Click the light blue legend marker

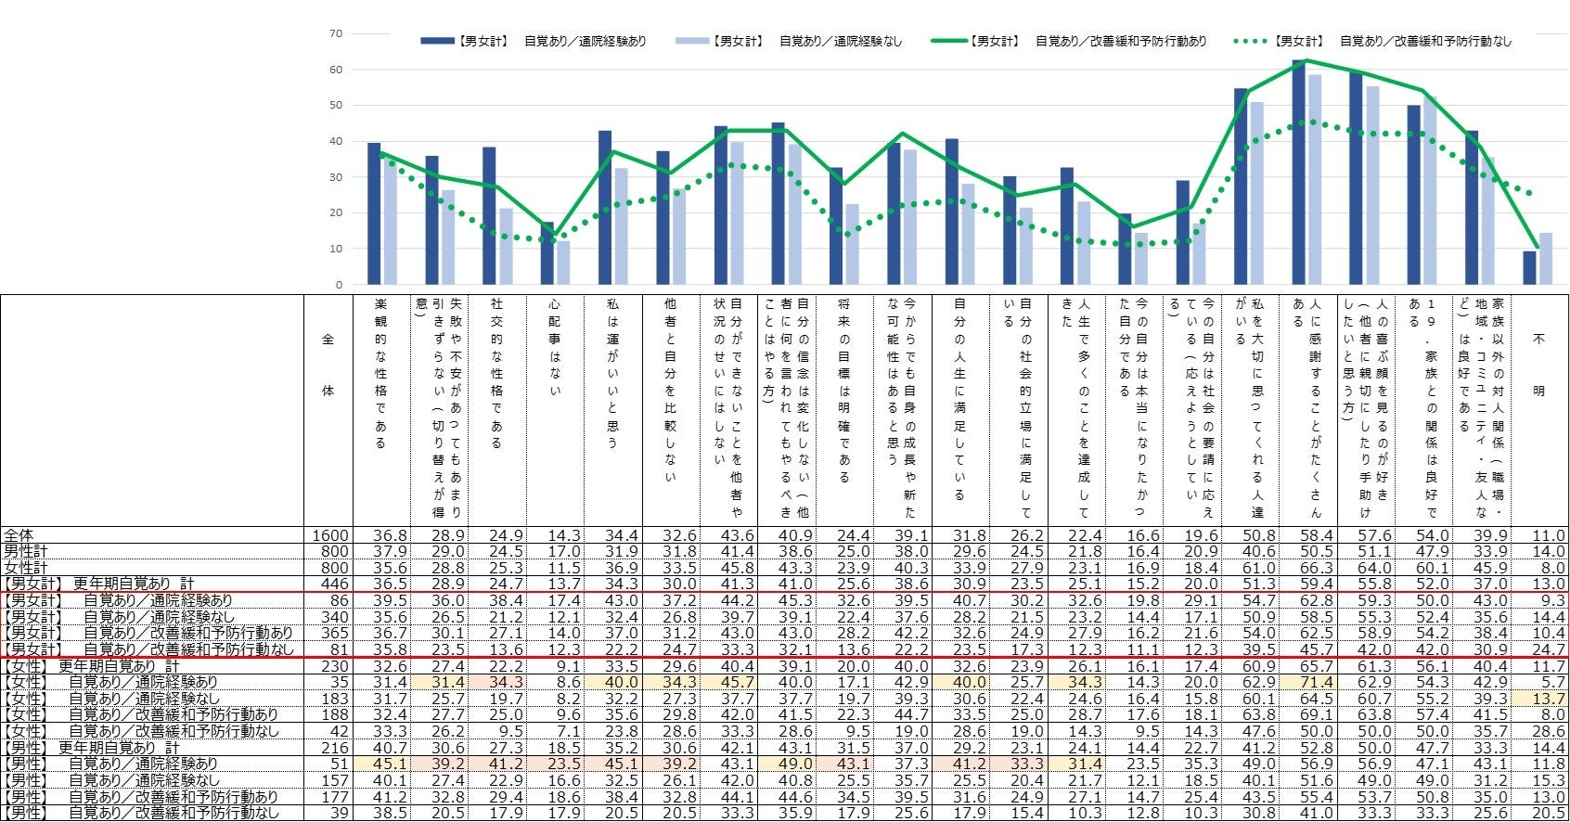[x=692, y=41]
